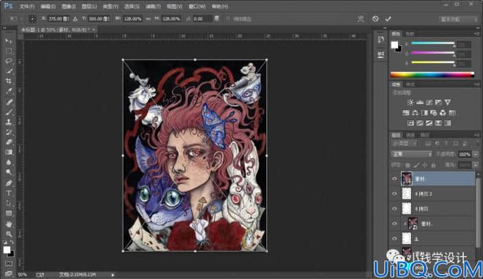Add a Levels adjustment

[419, 103]
